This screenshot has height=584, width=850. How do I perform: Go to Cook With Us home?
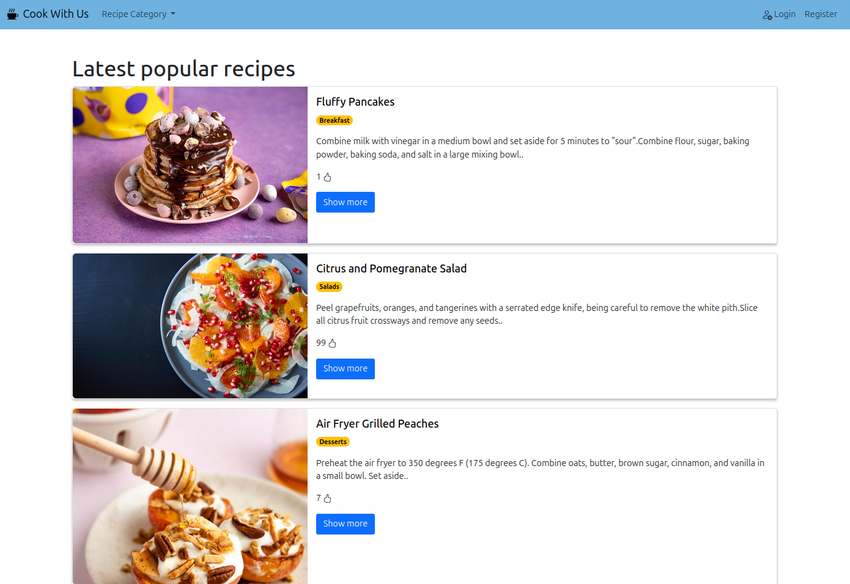(56, 14)
